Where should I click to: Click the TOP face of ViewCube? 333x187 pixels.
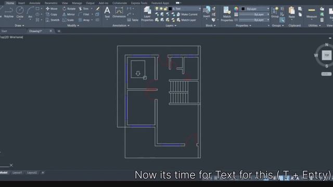327,55
